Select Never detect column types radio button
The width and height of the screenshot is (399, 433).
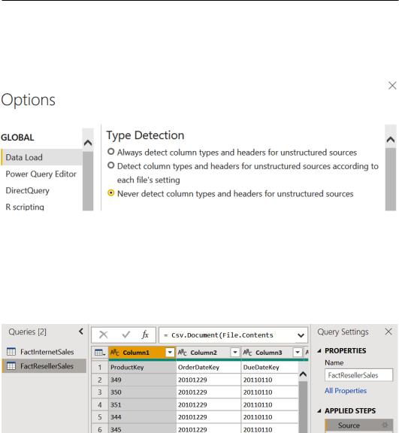pyautogui.click(x=111, y=192)
